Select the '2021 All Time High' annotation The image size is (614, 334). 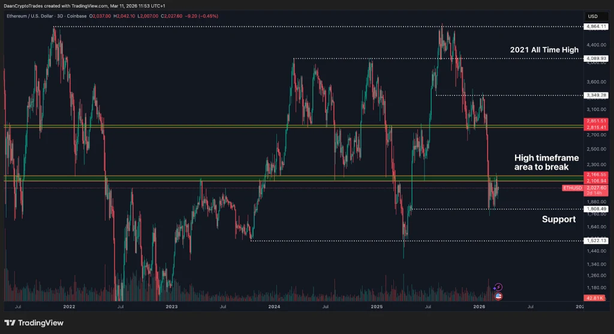pyautogui.click(x=544, y=50)
